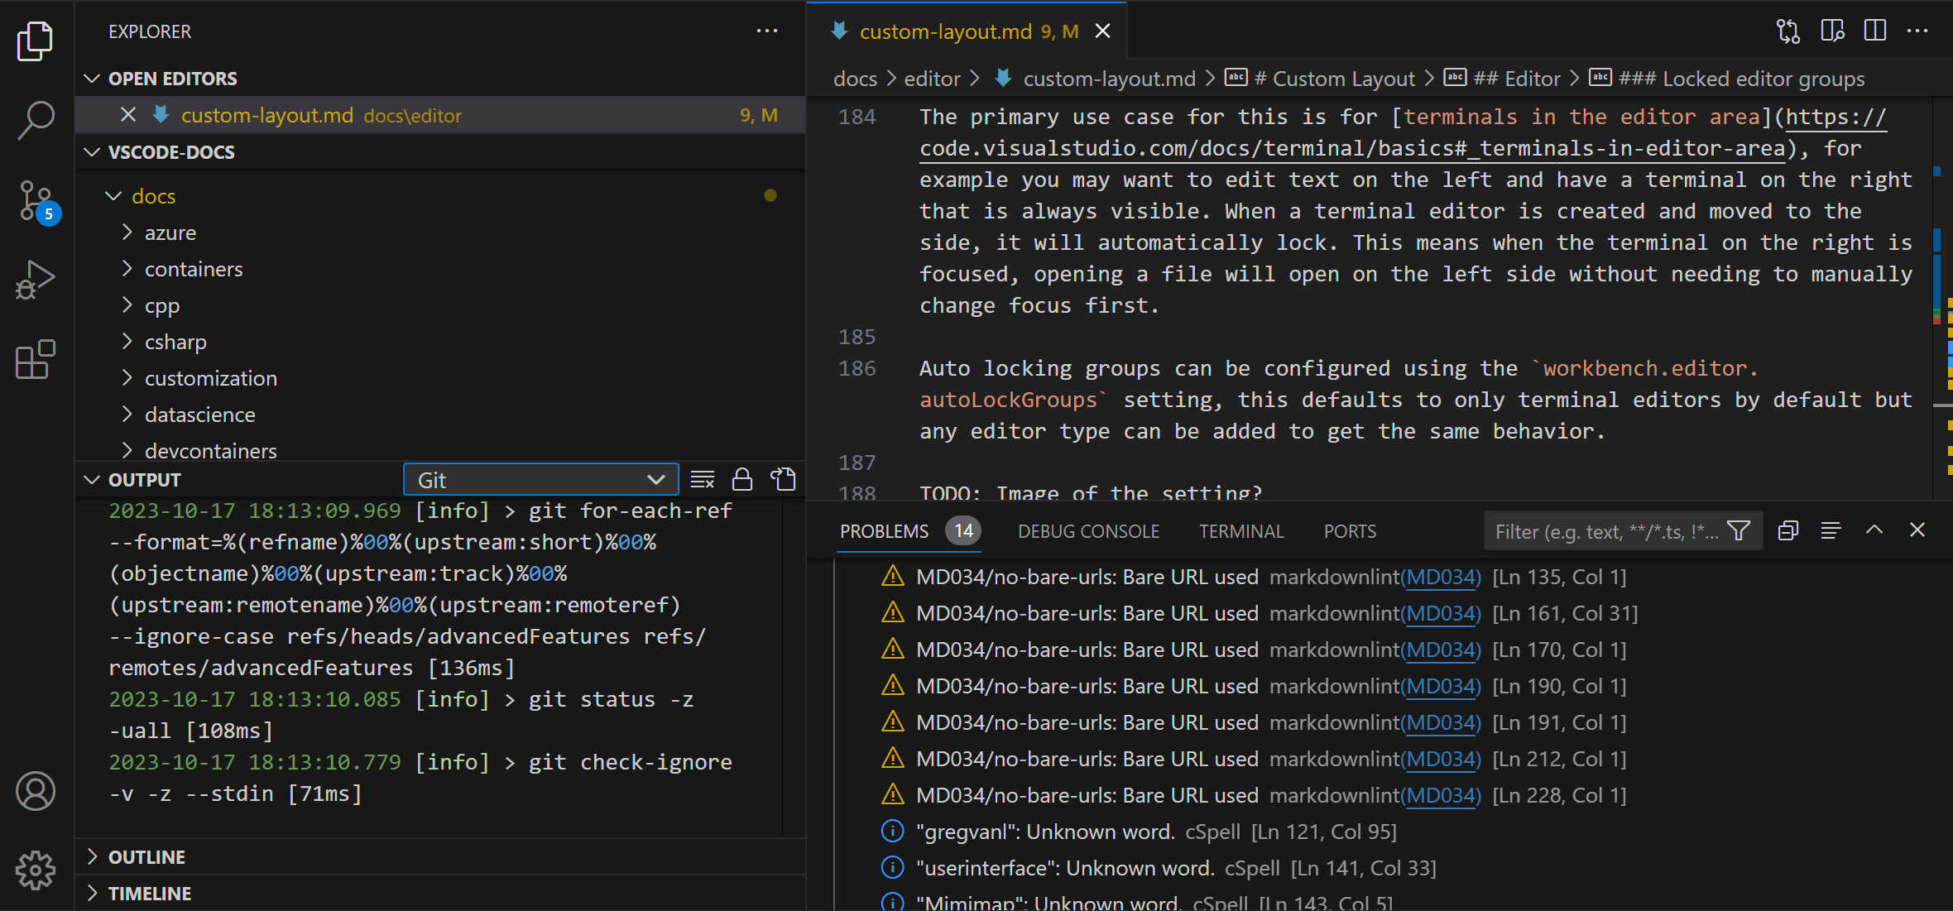Open the Search view
The width and height of the screenshot is (1953, 911).
(x=35, y=120)
